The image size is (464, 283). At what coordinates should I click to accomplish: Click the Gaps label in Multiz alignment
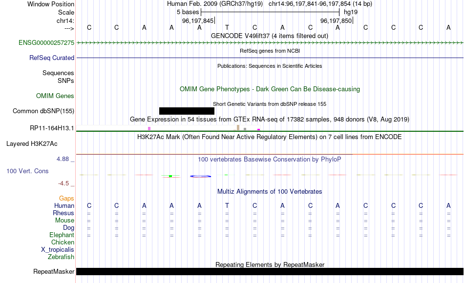point(66,199)
